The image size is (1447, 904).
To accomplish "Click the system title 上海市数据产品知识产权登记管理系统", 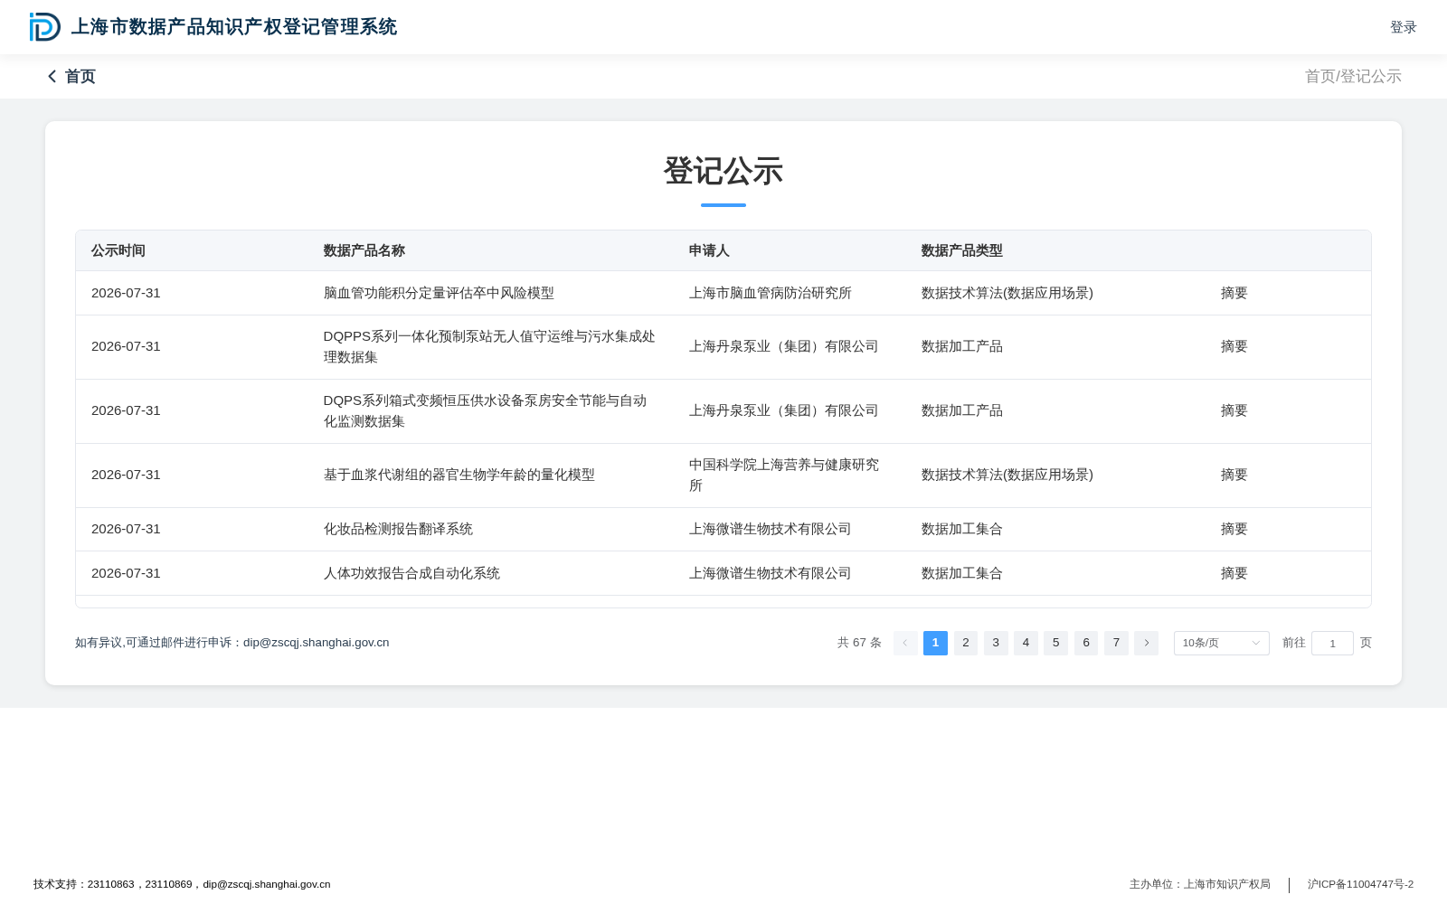I will (x=234, y=27).
